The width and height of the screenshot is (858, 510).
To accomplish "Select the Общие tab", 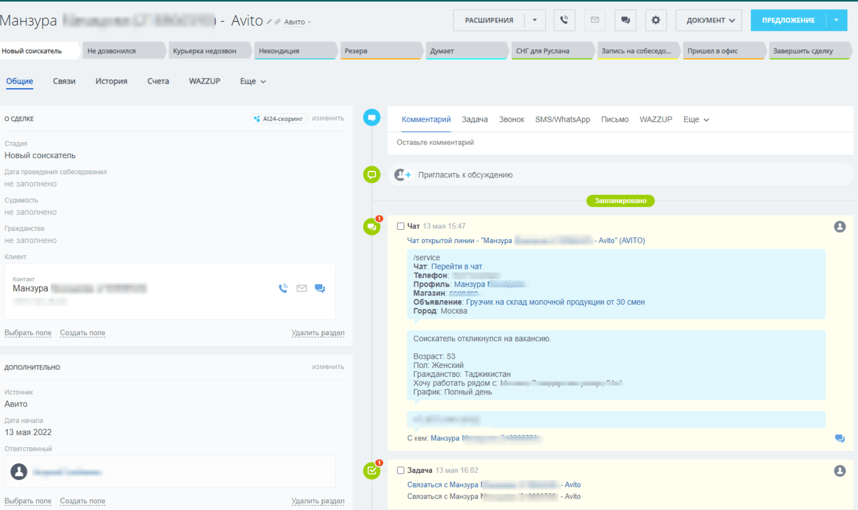I will tap(20, 81).
